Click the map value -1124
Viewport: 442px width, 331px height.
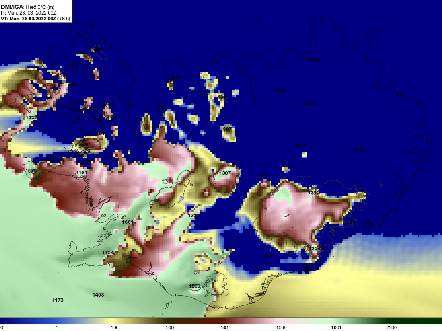pos(310,104)
